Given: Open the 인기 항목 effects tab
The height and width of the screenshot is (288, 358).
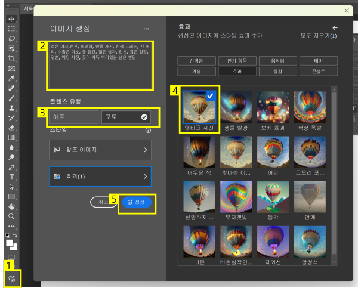Looking at the screenshot, I should pos(237,61).
